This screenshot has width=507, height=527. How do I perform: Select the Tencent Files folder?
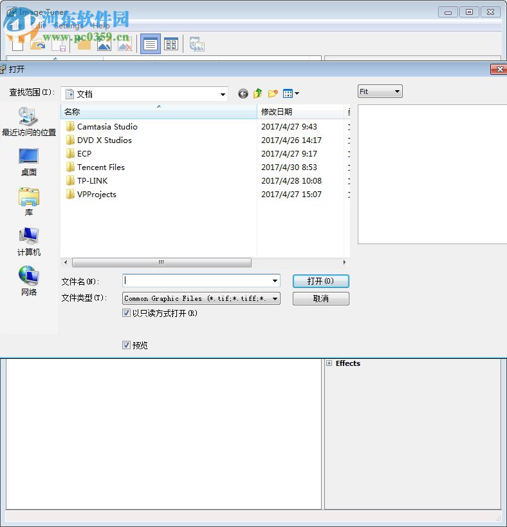click(x=95, y=167)
